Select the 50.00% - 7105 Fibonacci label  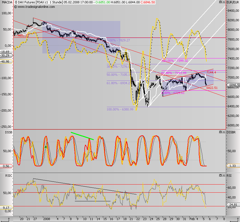(118, 75)
